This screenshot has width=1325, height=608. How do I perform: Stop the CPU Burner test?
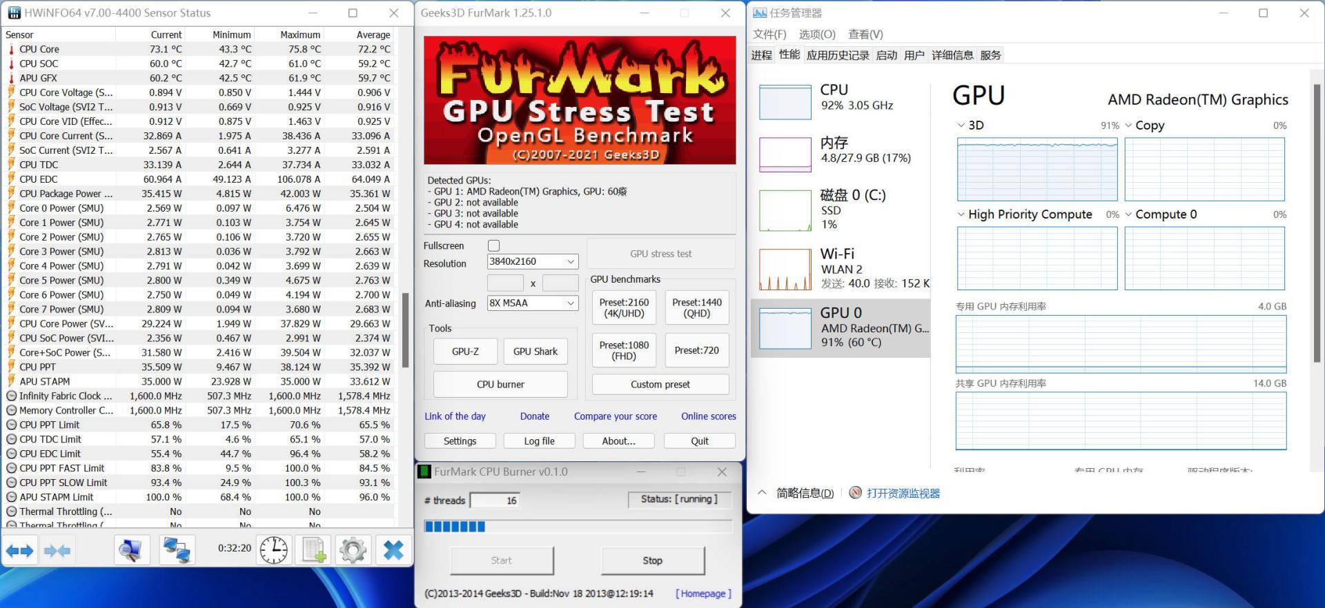[x=653, y=560]
